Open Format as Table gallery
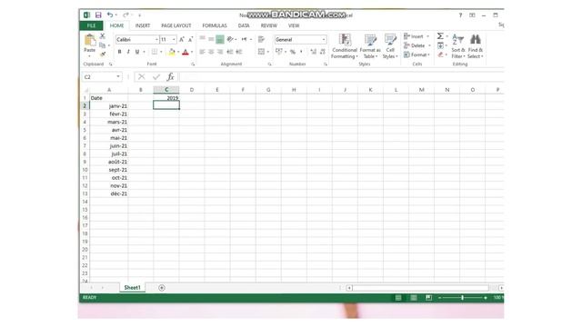 370,46
